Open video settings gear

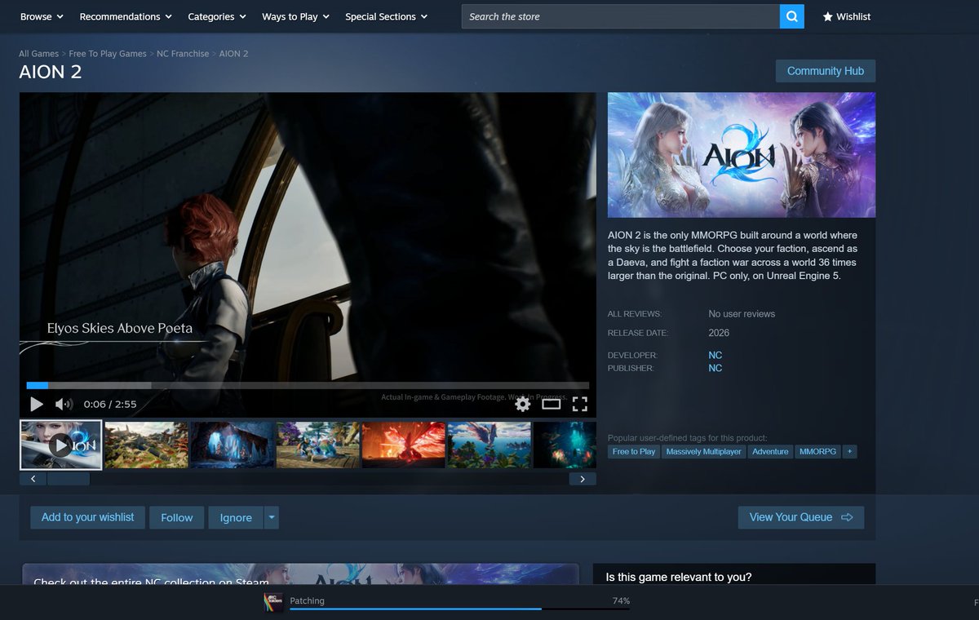pos(523,404)
